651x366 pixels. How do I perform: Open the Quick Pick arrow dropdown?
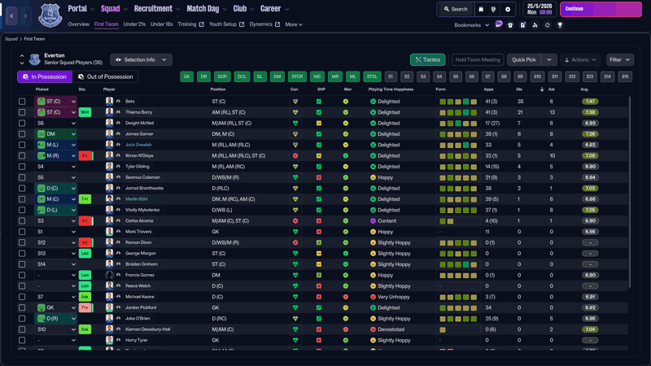pyautogui.click(x=548, y=59)
